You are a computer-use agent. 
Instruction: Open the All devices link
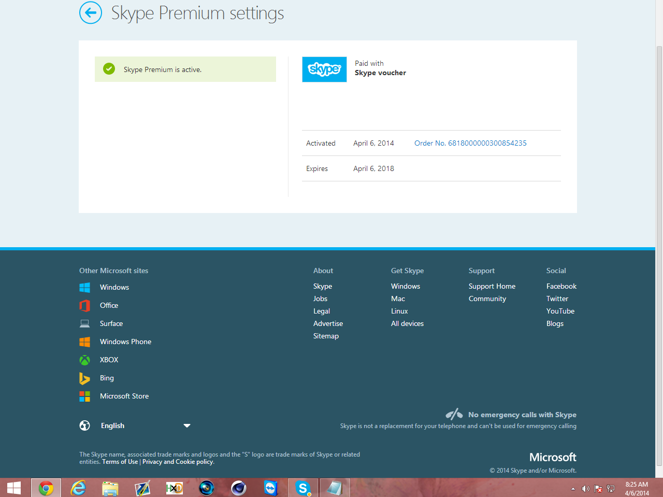pos(407,323)
